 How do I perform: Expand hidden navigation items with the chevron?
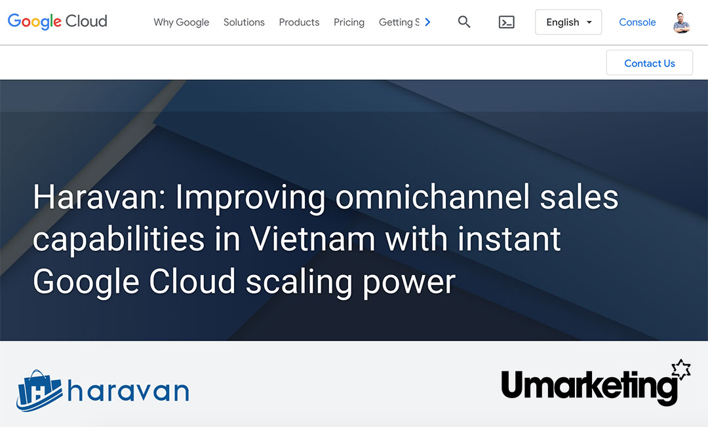tap(427, 22)
